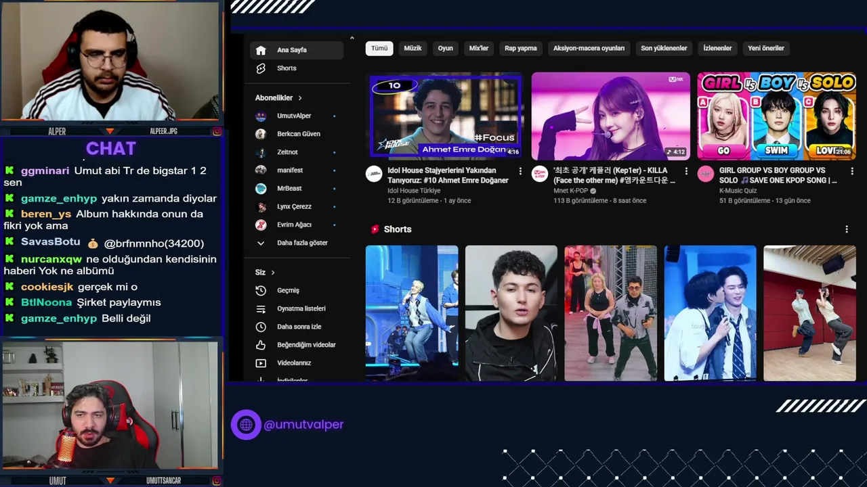Click the globe icon beside @umutvalper

(x=246, y=425)
